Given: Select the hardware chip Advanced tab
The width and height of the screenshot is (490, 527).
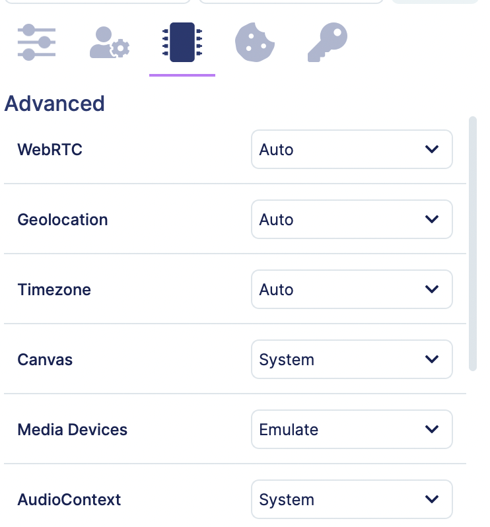Looking at the screenshot, I should pyautogui.click(x=182, y=42).
